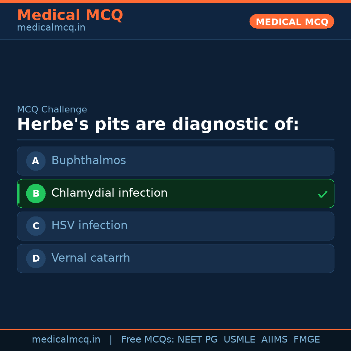
Task: Click the FMGE text in the footer
Action: 306,340
